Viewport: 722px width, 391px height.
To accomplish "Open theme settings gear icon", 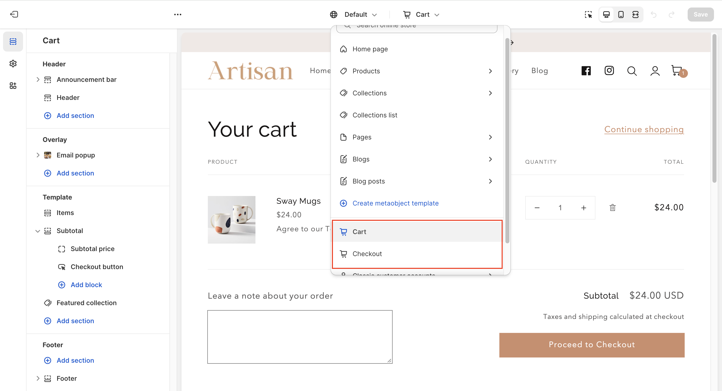I will coord(13,64).
